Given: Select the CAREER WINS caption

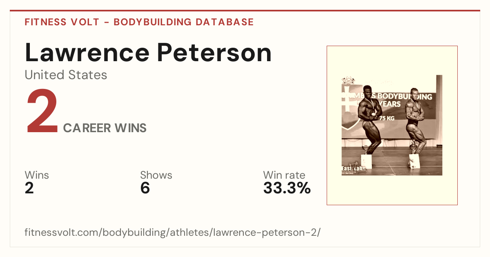Looking at the screenshot, I should (x=105, y=128).
